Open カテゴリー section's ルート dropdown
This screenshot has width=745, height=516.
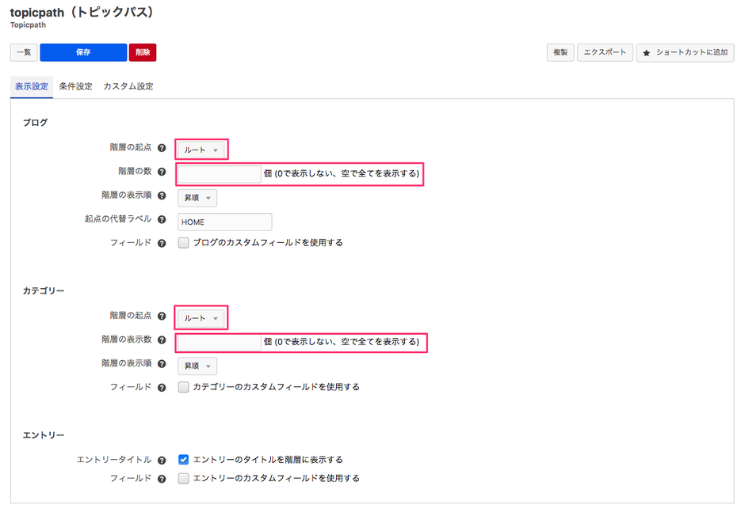pos(200,317)
